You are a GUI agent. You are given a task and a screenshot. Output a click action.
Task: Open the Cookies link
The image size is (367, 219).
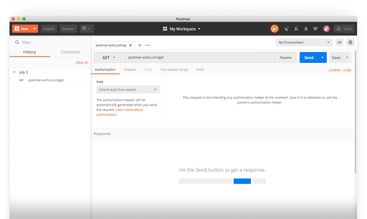[334, 70]
